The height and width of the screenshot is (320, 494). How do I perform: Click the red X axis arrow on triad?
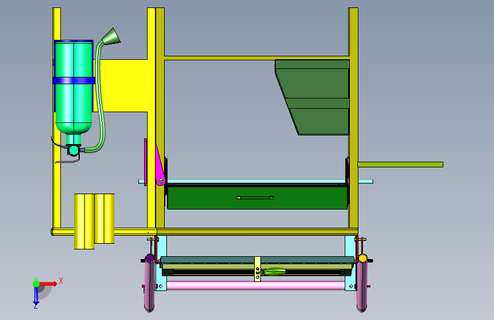[48, 284]
